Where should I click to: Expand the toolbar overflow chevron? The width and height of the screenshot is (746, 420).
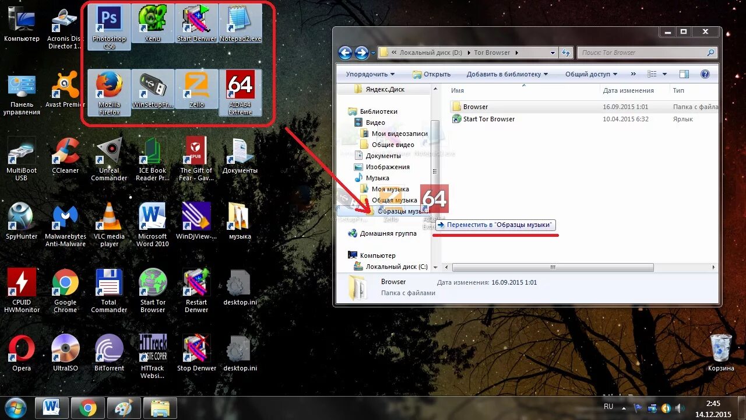pos(632,74)
